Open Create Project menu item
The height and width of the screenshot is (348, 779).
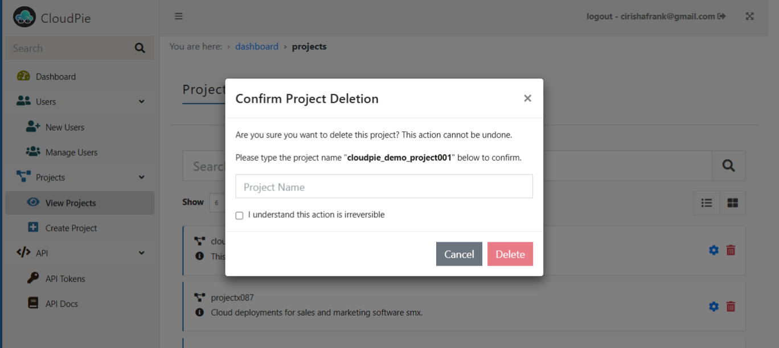point(80,227)
